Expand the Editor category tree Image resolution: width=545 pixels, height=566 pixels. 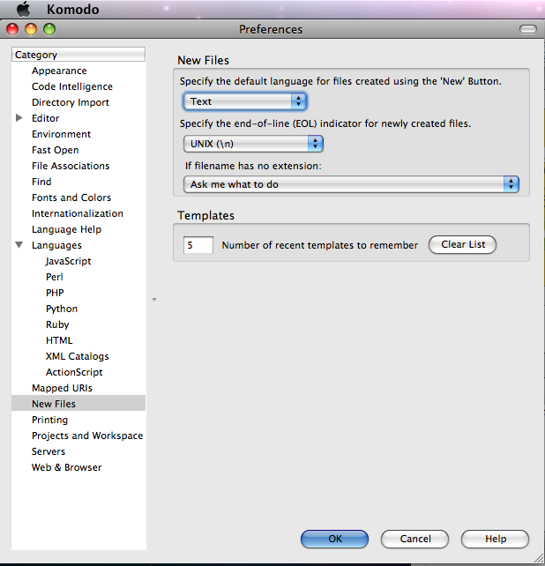click(19, 118)
